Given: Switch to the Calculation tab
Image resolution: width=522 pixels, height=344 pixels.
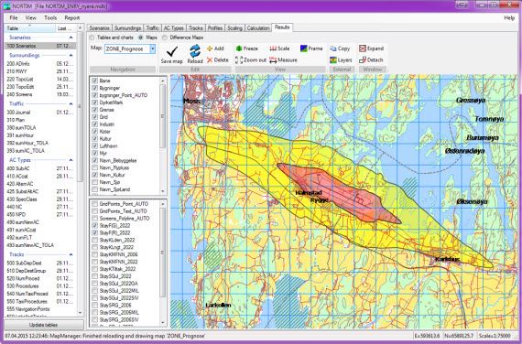Looking at the screenshot, I should tap(258, 28).
